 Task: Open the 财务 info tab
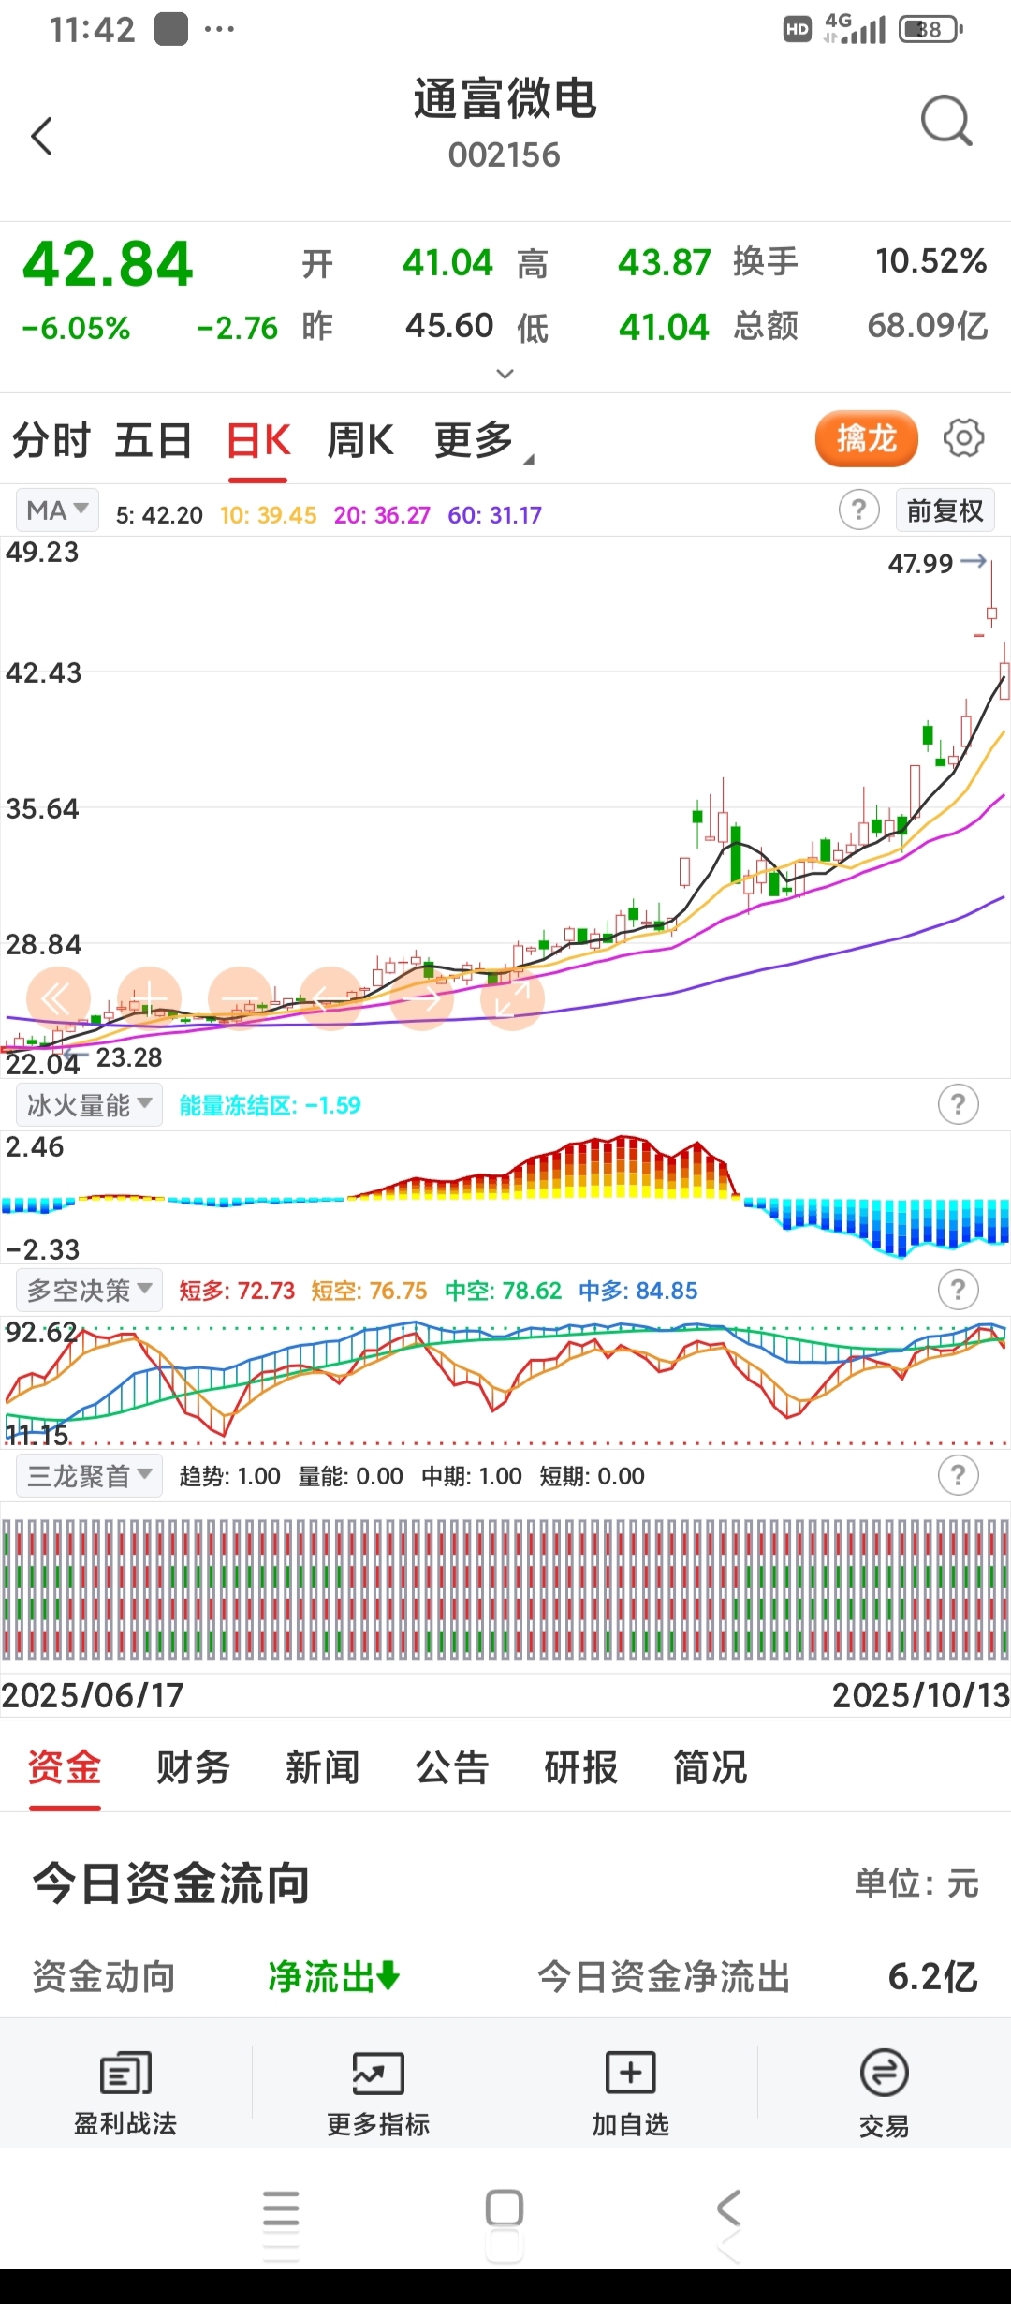[x=194, y=1767]
